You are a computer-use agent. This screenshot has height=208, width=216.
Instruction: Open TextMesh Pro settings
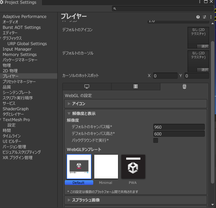pyautogui.click(x=16, y=120)
